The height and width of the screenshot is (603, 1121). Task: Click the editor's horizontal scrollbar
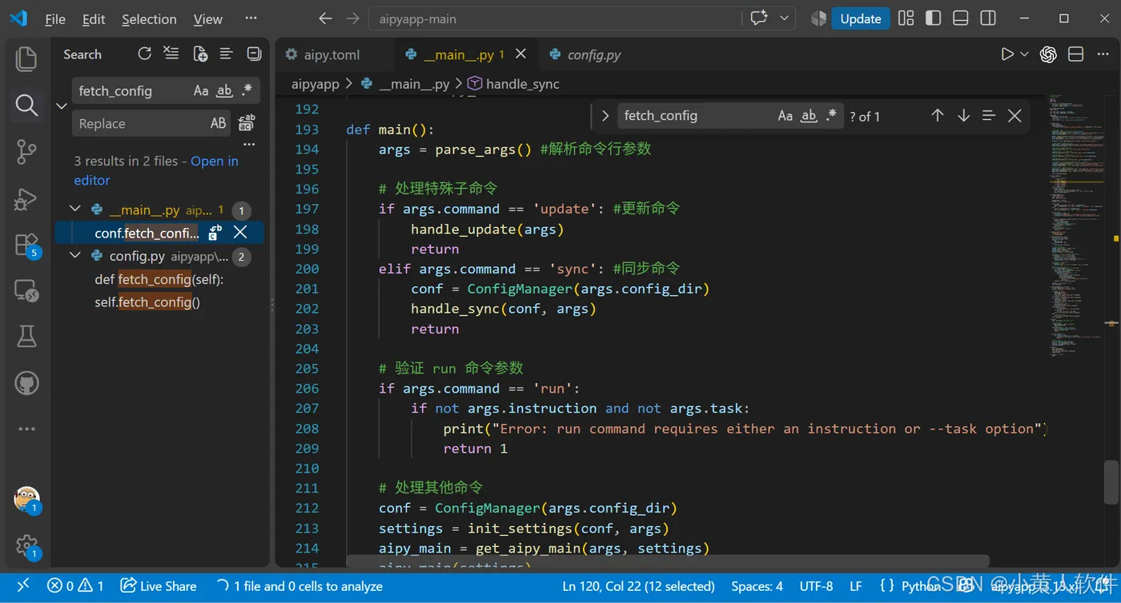click(668, 561)
